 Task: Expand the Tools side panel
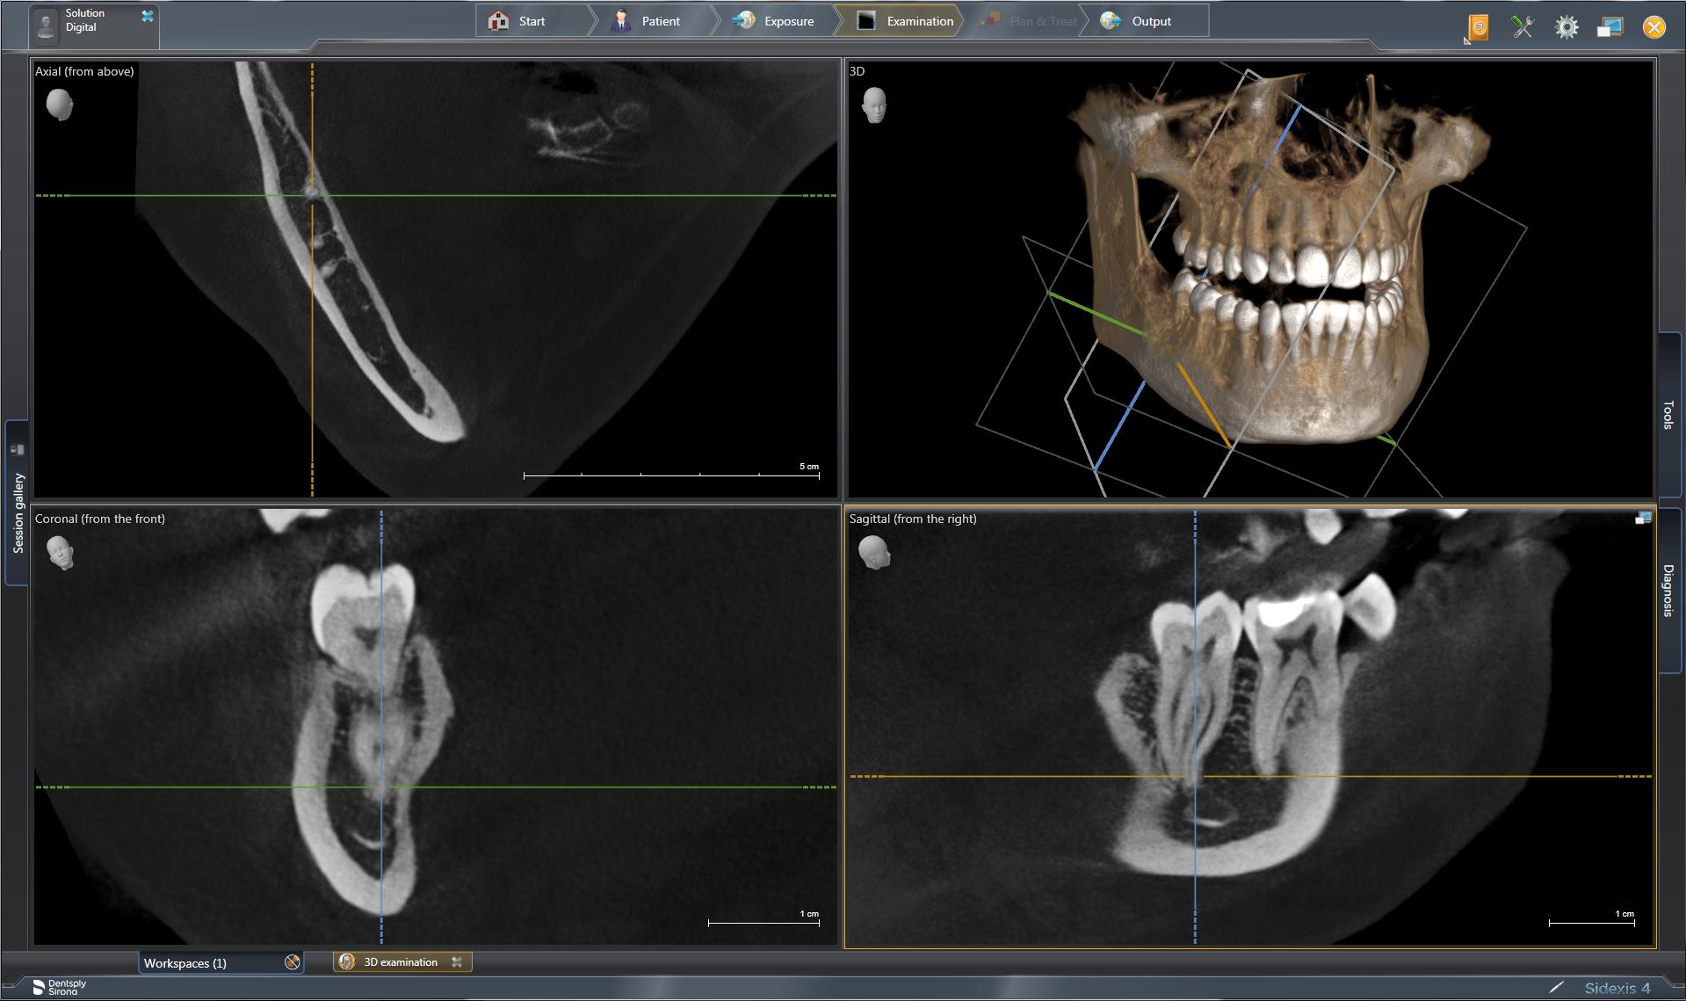(1668, 415)
